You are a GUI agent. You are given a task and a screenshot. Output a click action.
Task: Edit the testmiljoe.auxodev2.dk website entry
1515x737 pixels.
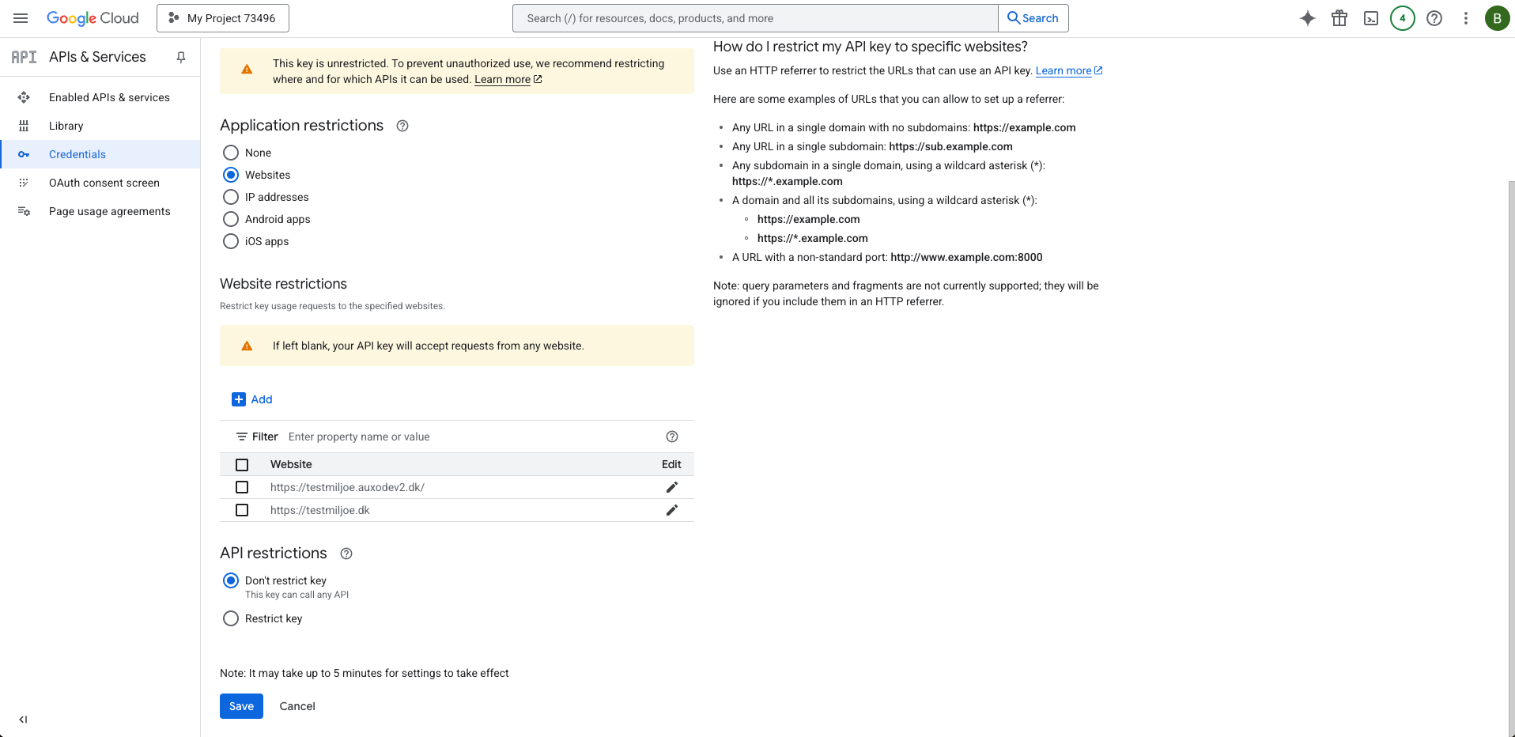tap(671, 487)
